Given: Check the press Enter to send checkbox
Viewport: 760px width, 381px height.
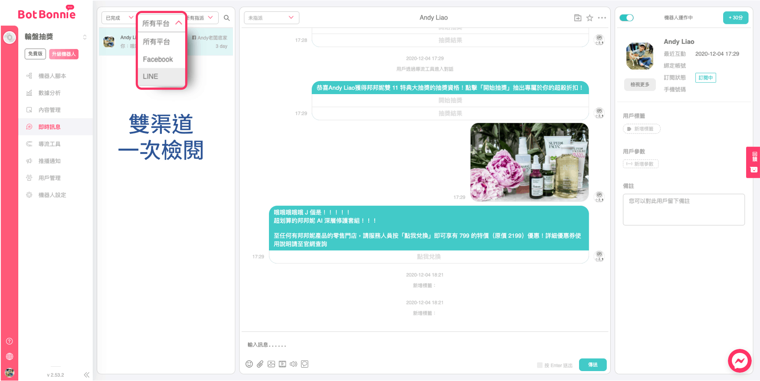Looking at the screenshot, I should coord(540,365).
